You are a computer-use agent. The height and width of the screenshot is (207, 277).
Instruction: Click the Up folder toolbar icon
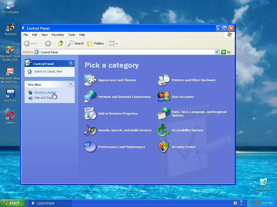(x=61, y=43)
